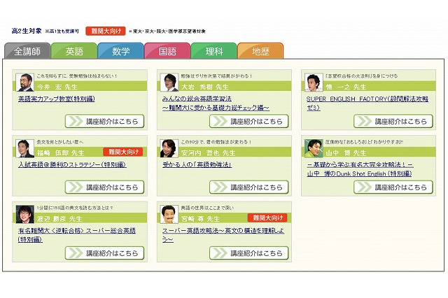The height and width of the screenshot is (298, 448).
Task: Click 講座紹介はこちら under 山中 博 先生
Action: click(393, 187)
